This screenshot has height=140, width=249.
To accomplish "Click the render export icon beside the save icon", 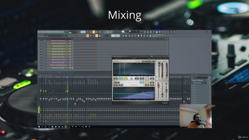I will 160,32.
